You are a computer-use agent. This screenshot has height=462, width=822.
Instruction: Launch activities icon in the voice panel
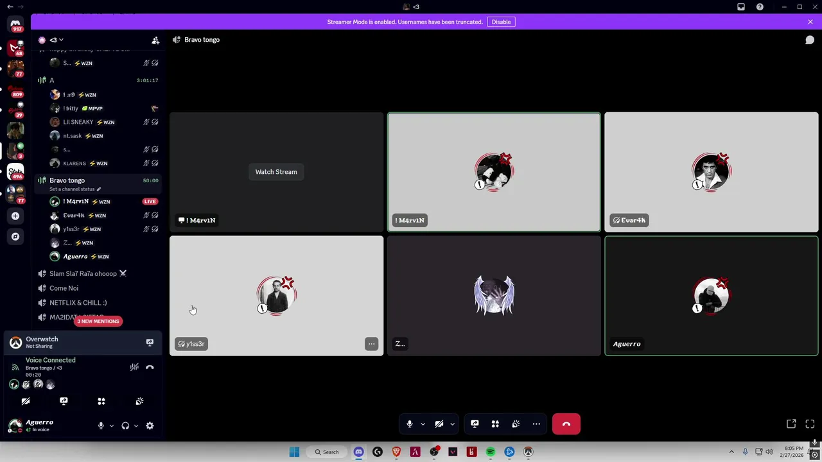[x=101, y=401]
